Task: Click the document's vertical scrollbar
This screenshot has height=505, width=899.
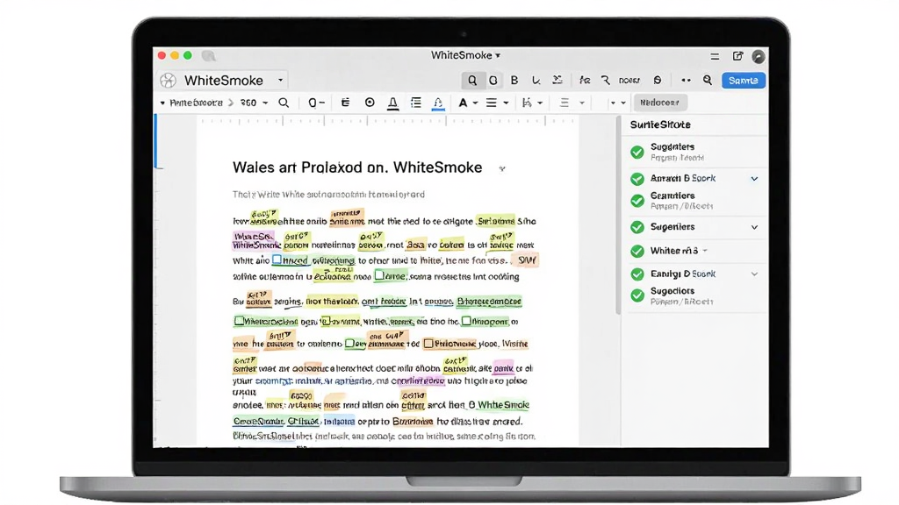Action: (618, 216)
